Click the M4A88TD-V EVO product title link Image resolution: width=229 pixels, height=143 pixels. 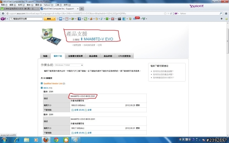98,39
